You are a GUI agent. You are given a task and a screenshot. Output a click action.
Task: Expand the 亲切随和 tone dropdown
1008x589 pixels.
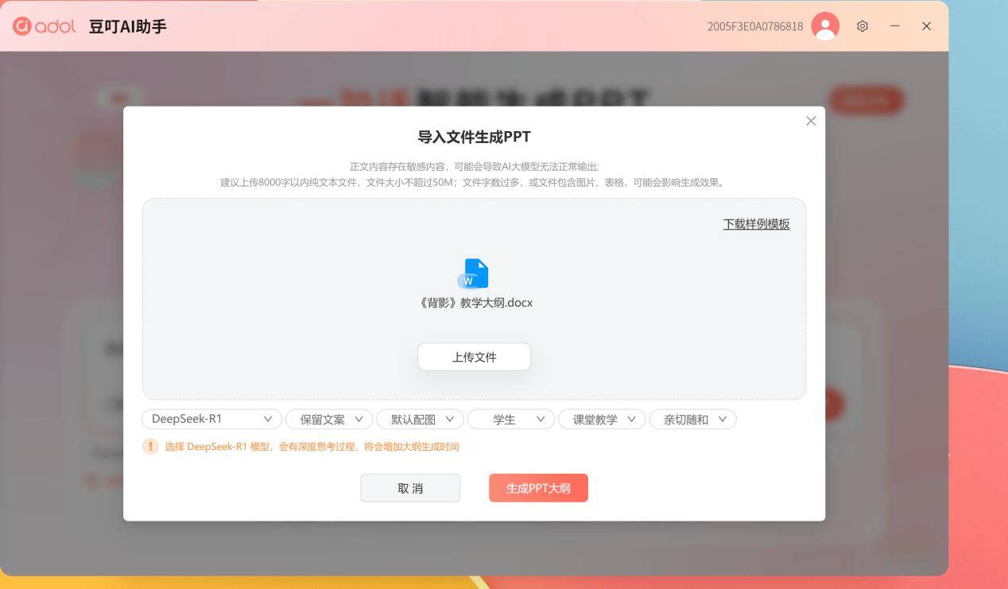click(x=692, y=419)
